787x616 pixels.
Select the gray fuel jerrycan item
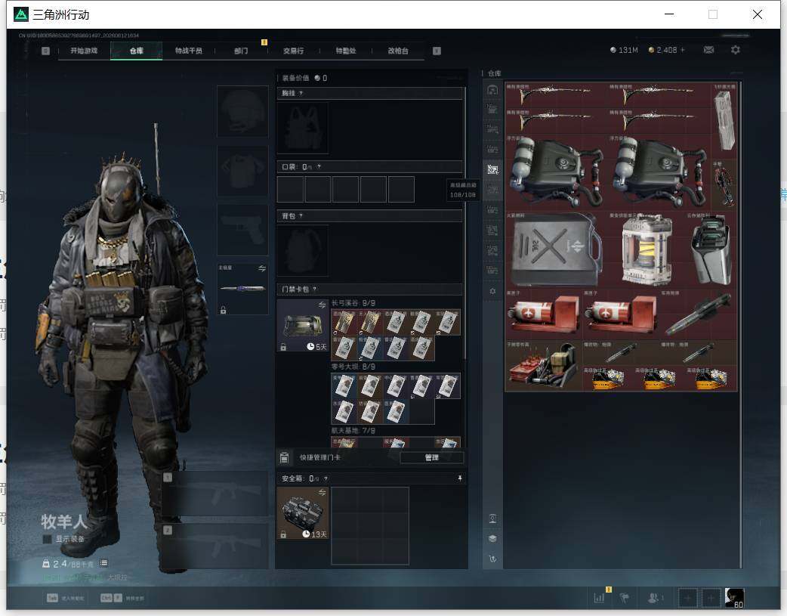556,249
